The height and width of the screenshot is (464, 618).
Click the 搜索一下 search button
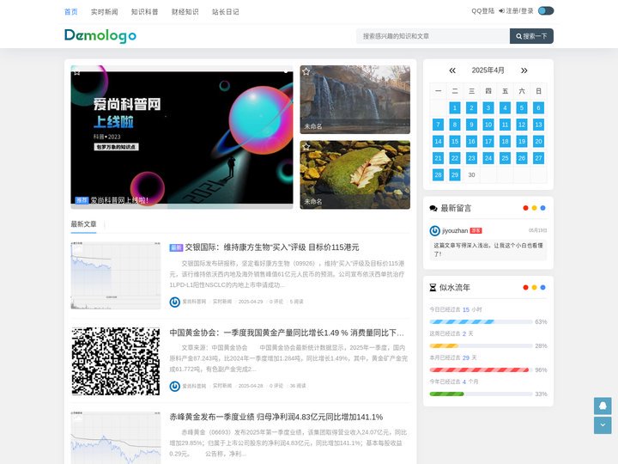531,36
